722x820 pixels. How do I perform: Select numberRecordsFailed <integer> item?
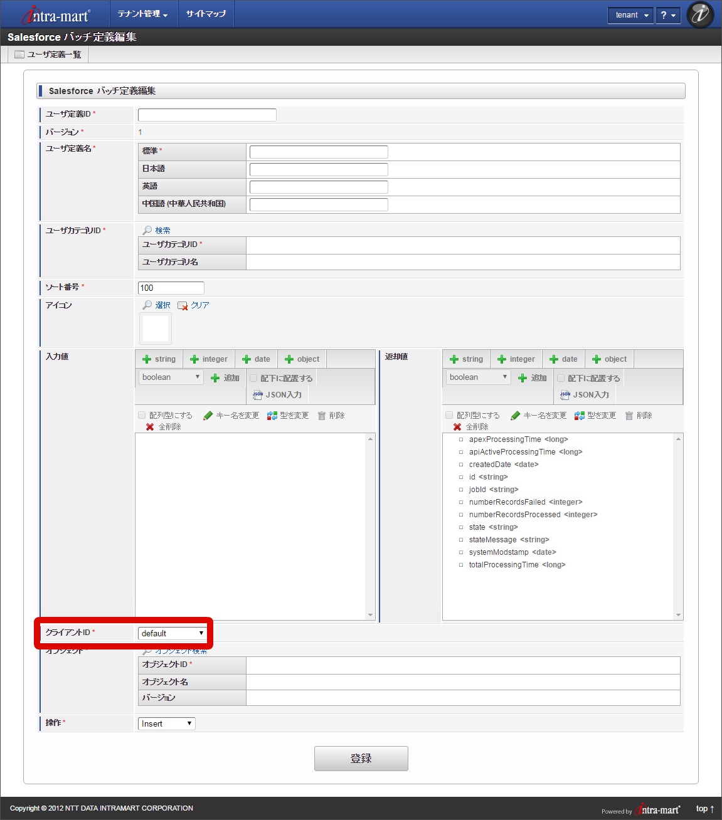[x=526, y=502]
